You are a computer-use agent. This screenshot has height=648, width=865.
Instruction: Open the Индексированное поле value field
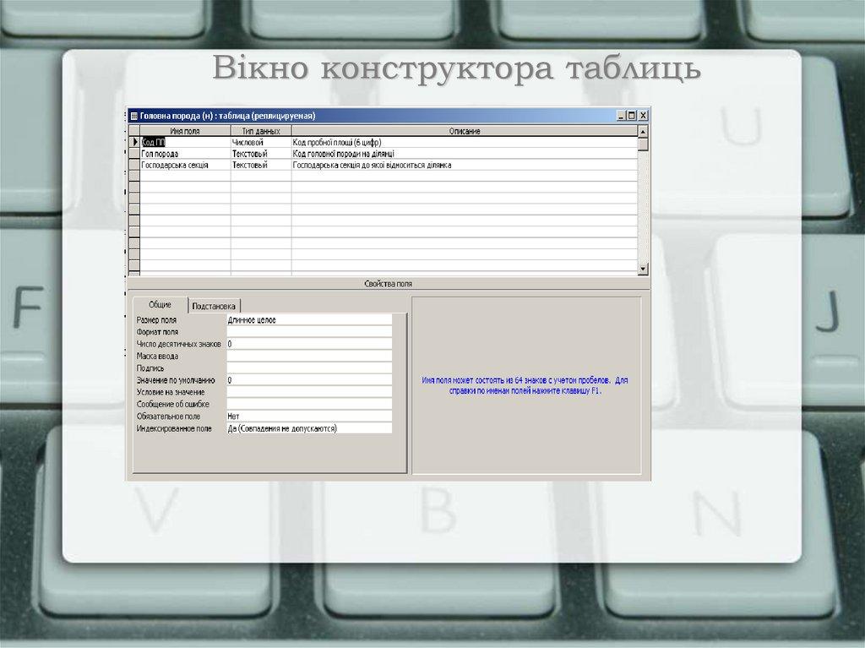click(x=308, y=428)
